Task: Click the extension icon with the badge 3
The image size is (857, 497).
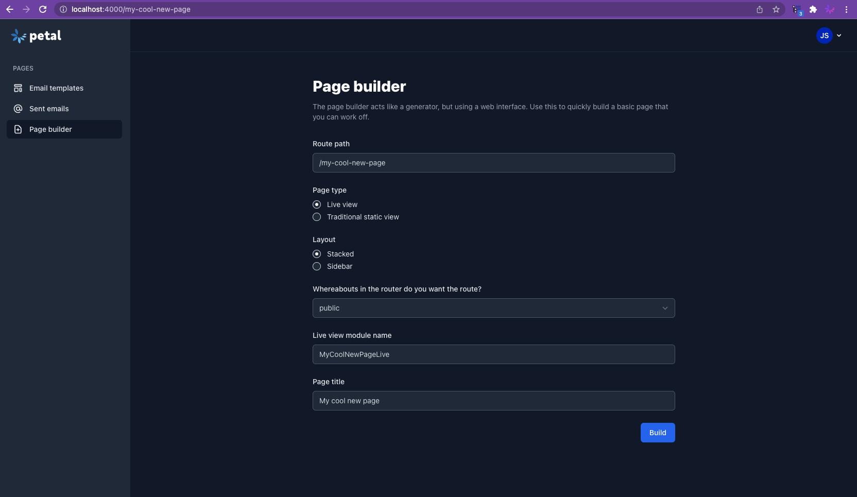Action: tap(797, 10)
